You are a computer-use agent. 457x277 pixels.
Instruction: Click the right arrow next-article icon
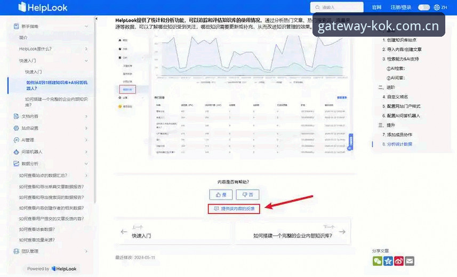click(x=342, y=232)
